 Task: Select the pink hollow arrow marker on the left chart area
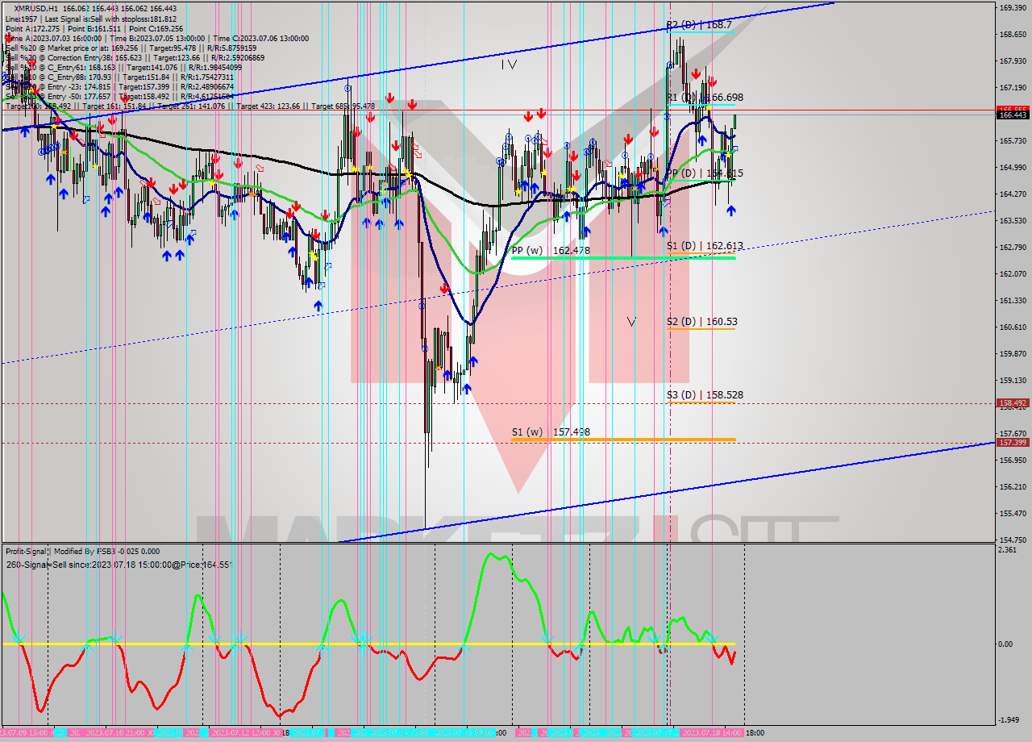(x=260, y=168)
